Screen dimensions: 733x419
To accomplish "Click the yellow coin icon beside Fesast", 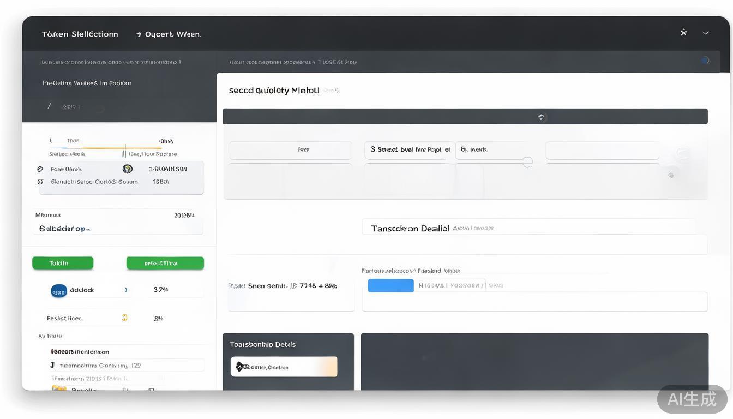I will (124, 318).
